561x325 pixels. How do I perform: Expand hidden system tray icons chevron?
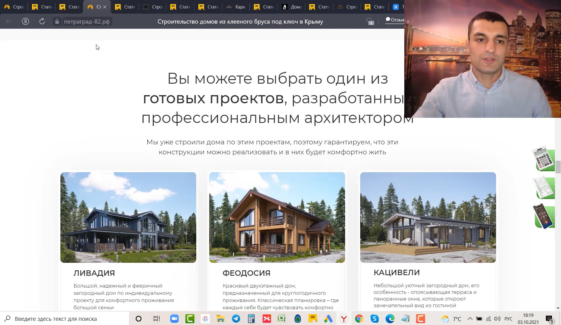[470, 319]
